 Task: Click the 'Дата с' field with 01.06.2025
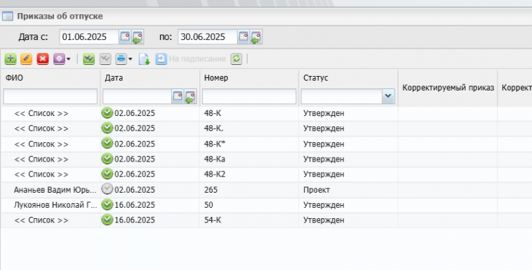coord(89,37)
